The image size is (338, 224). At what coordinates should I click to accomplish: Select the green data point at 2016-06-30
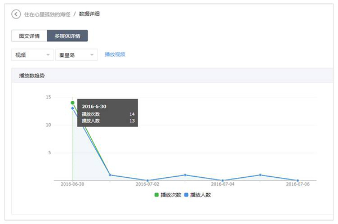point(73,103)
